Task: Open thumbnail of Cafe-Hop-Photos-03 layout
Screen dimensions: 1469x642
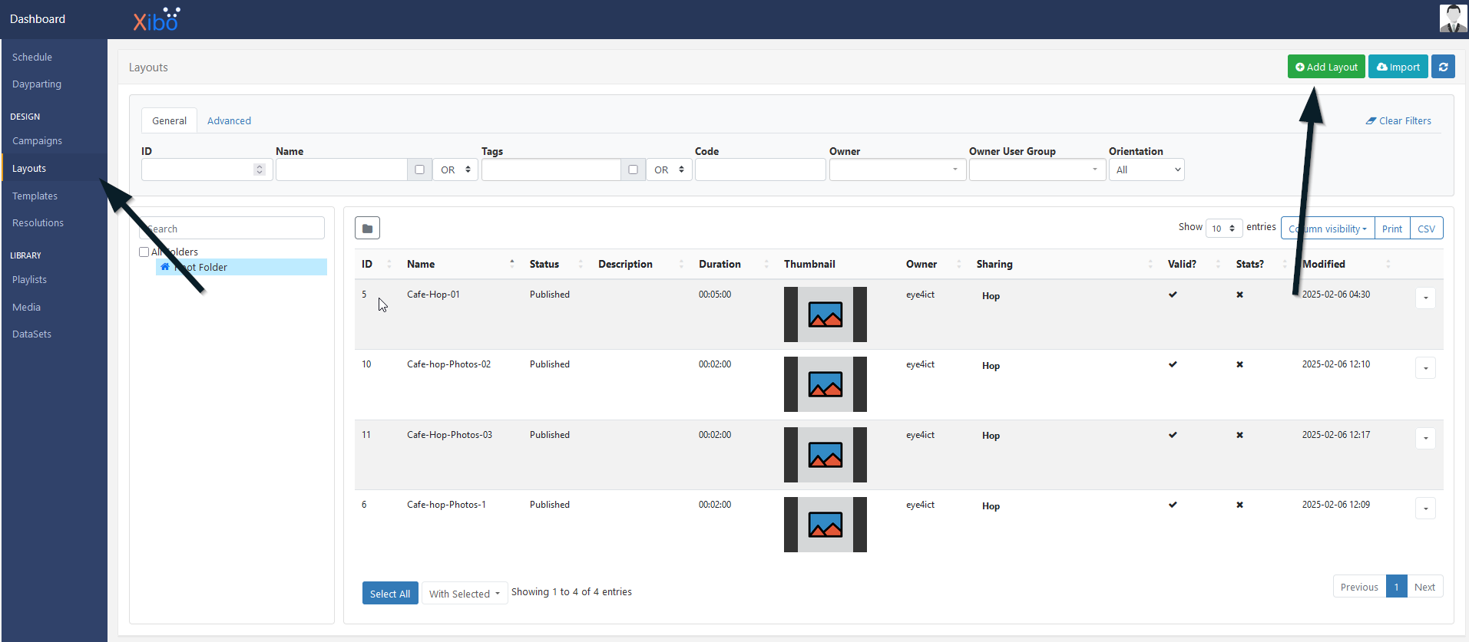Action: tap(825, 455)
